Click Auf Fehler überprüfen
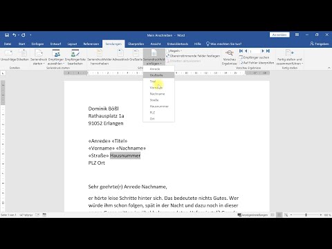The image size is (332, 249). [257, 62]
